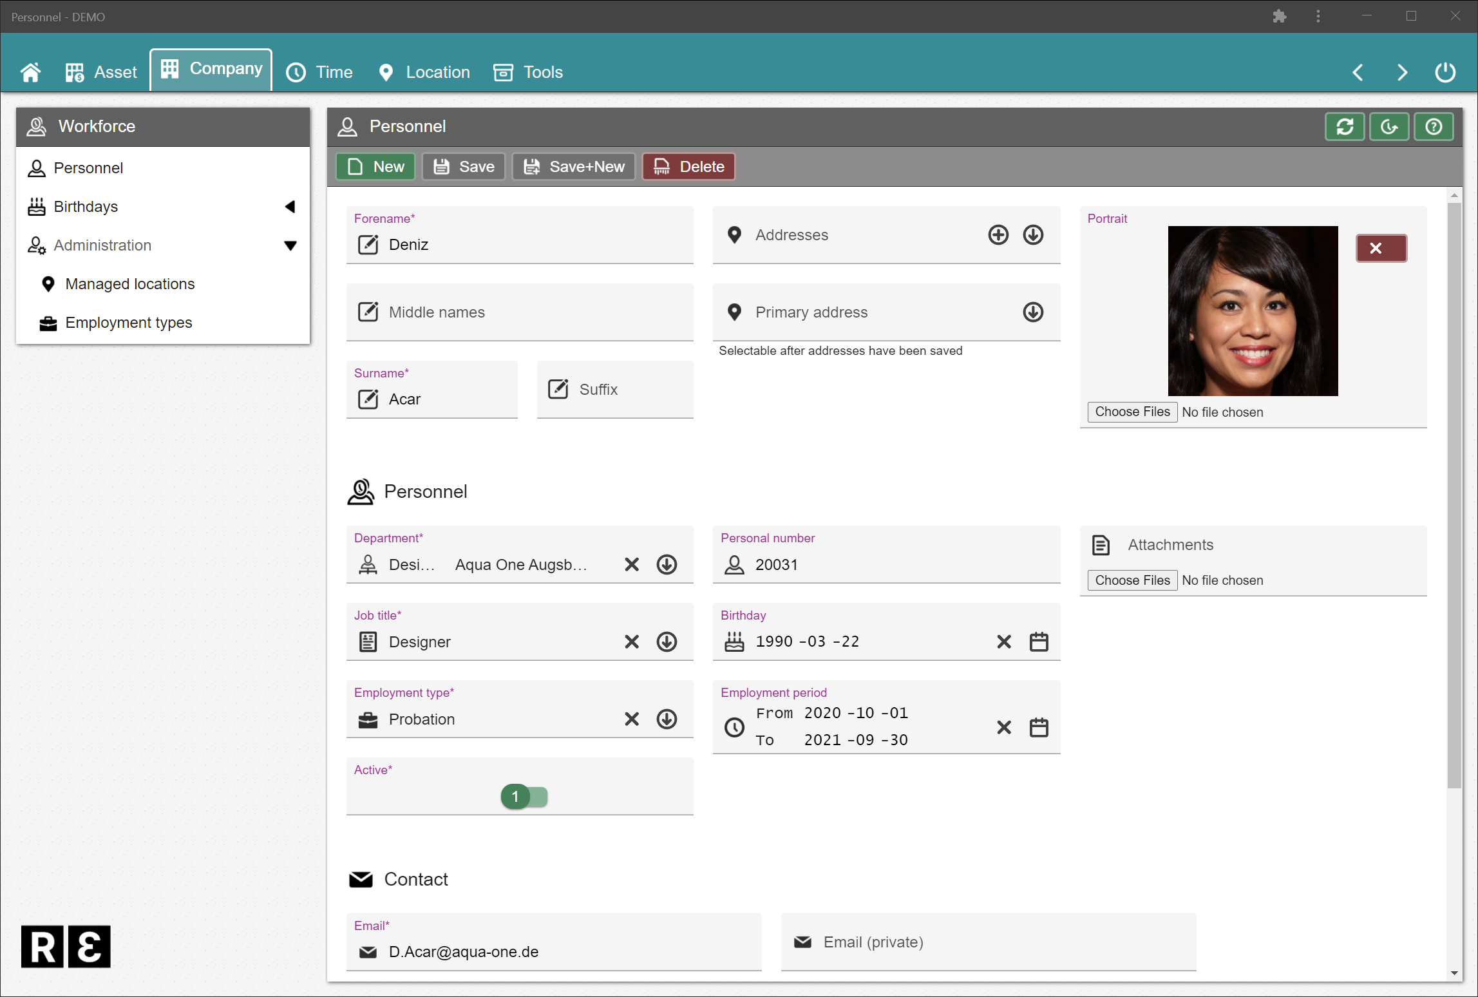Image resolution: width=1478 pixels, height=997 pixels.
Task: Open the Department selection dropdown arrow
Action: click(x=667, y=564)
